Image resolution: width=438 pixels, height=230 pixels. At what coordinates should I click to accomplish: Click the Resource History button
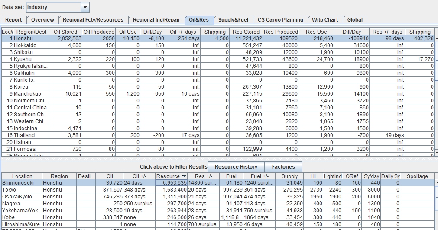236,167
